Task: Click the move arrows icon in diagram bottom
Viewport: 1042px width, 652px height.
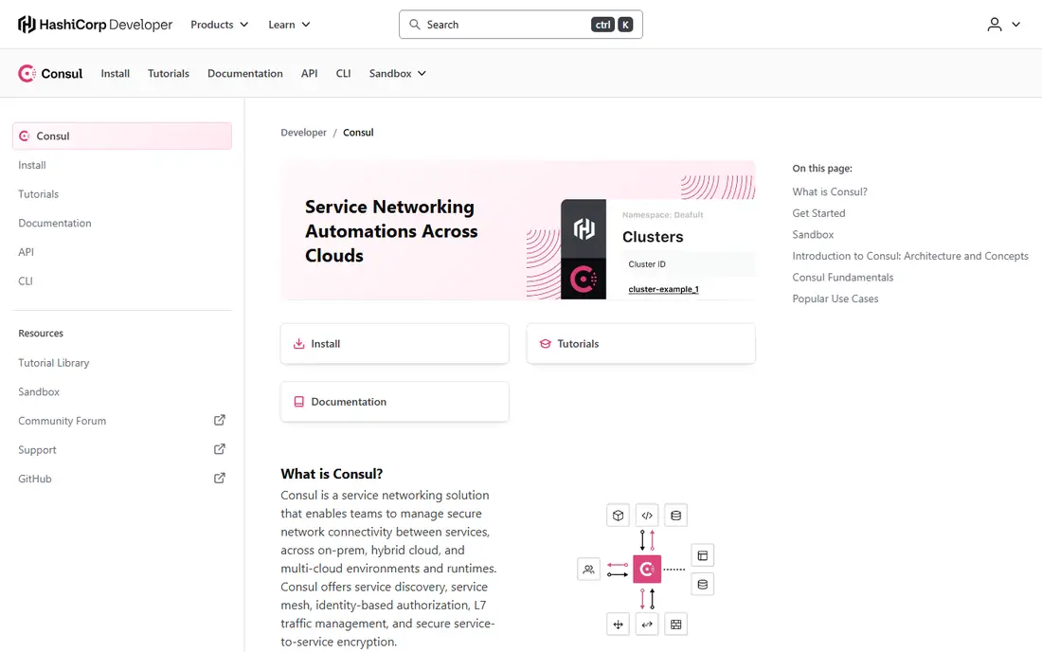Action: (x=618, y=625)
